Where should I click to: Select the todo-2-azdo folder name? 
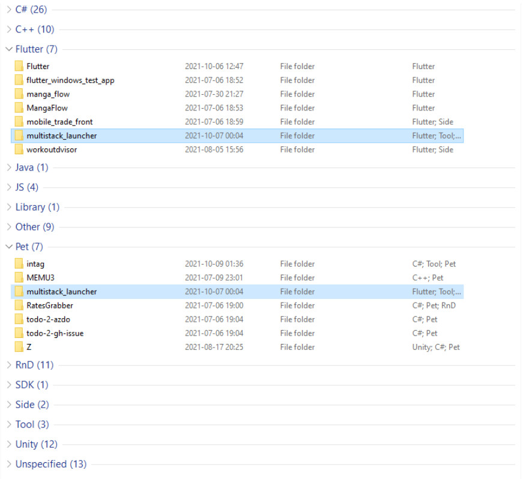(x=49, y=320)
